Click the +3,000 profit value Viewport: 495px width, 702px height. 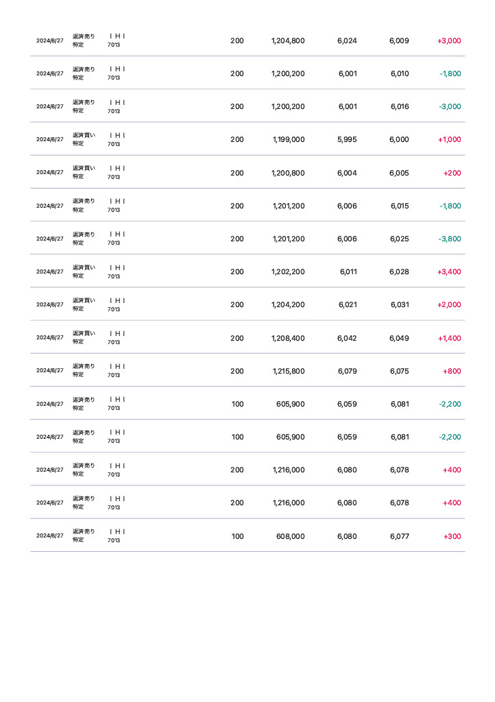tap(448, 40)
